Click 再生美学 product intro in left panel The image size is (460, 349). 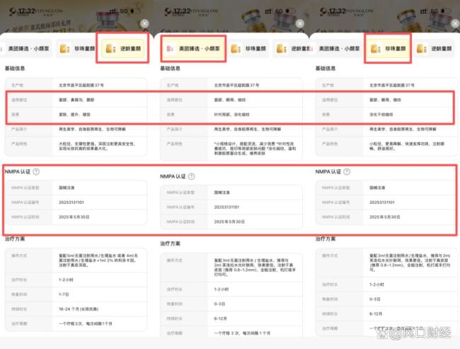92,129
